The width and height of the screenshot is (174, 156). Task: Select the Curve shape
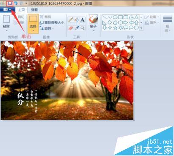pos(110,17)
